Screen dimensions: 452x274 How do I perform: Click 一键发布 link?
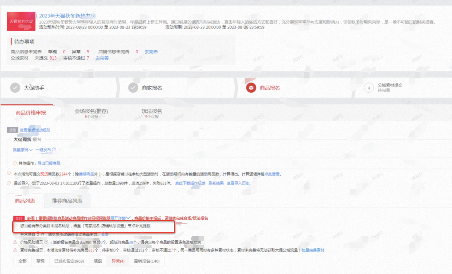tap(43, 150)
